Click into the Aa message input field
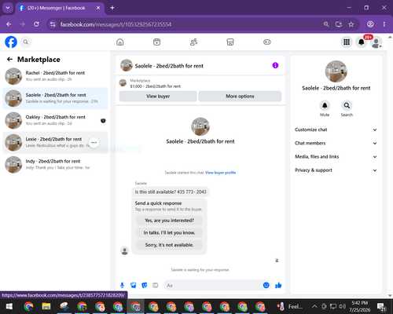Viewport: 393px width, 314px height. click(x=213, y=285)
